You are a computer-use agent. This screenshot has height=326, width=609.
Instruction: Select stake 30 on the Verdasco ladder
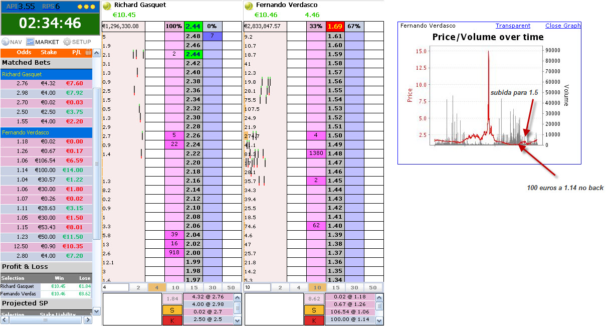pos(354,287)
